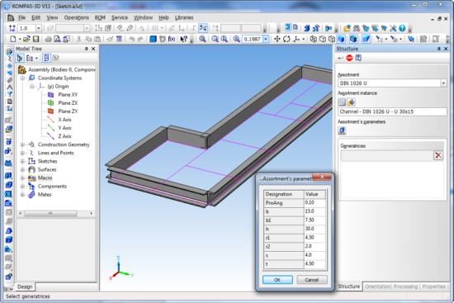Expand the Surfaces tree node
Screen dimensions: 454x303
pyautogui.click(x=22, y=169)
